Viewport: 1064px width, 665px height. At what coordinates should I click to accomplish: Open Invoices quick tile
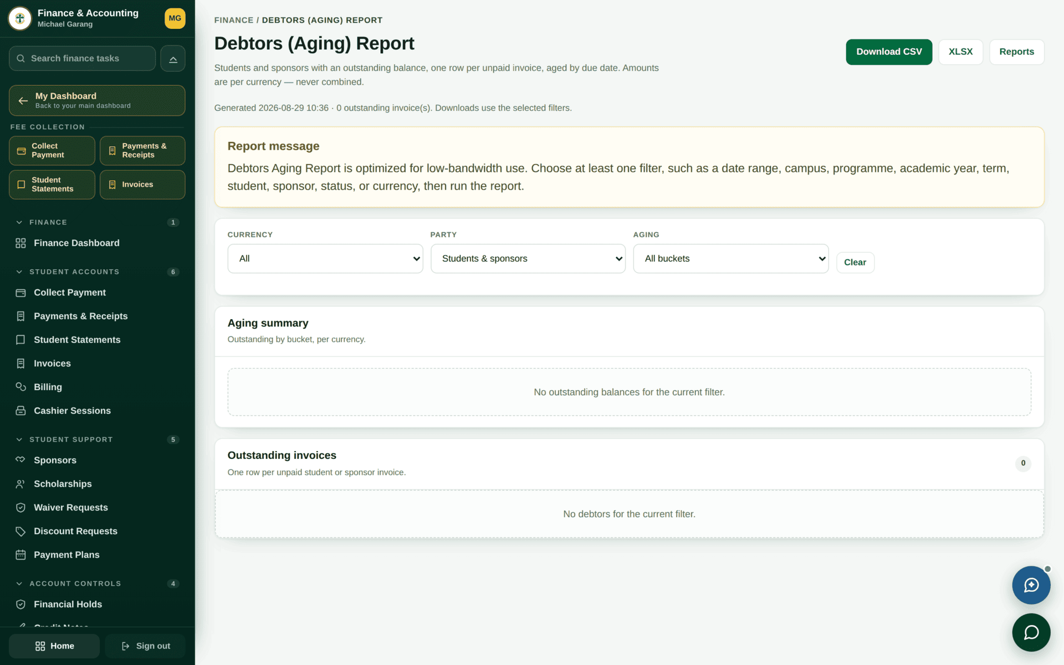point(142,185)
